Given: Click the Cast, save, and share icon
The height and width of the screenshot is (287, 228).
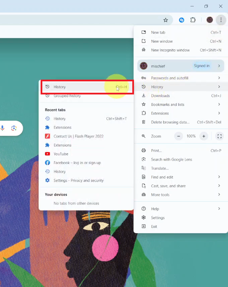Looking at the screenshot, I should [x=144, y=186].
